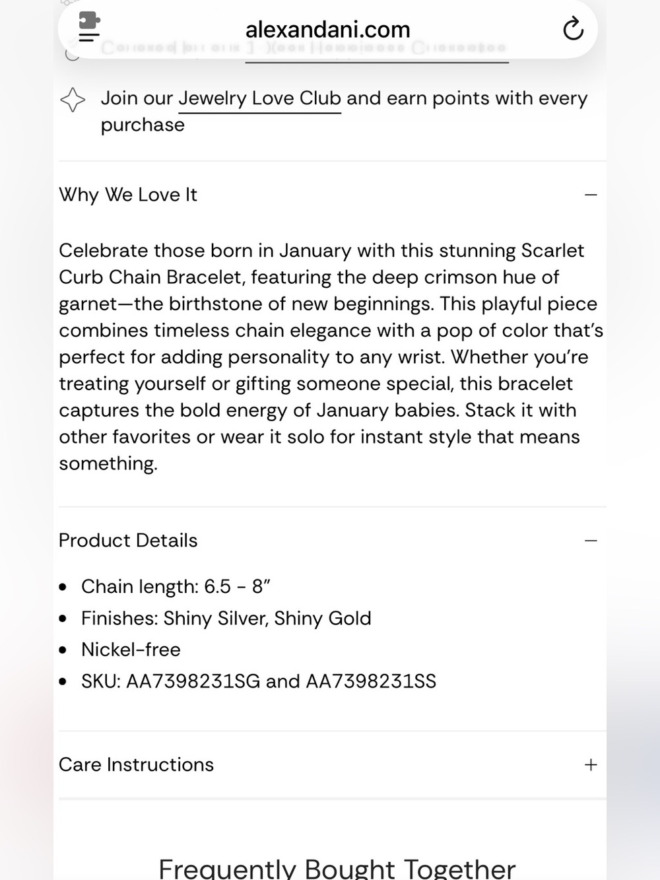The width and height of the screenshot is (660, 880).
Task: Collapse Product Details using the minus icon
Action: (x=591, y=540)
